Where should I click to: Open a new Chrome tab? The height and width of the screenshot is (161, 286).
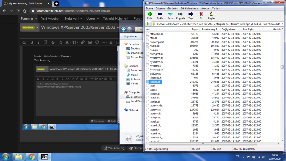(56, 3)
